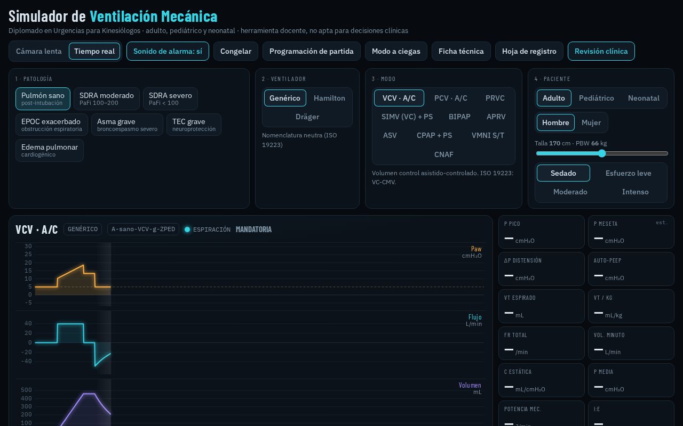Viewport: 683px width, 426px height.
Task: Select SDRA moderado pathology
Action: point(107,99)
